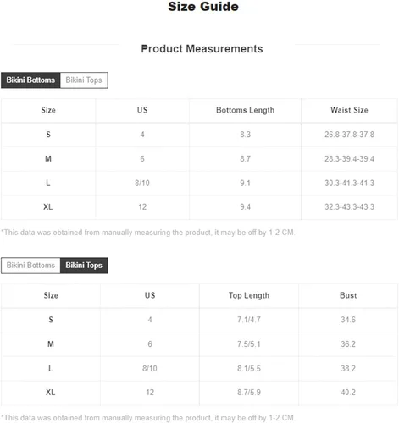Click the Top Length column header
This screenshot has width=399, height=423.
(x=249, y=295)
